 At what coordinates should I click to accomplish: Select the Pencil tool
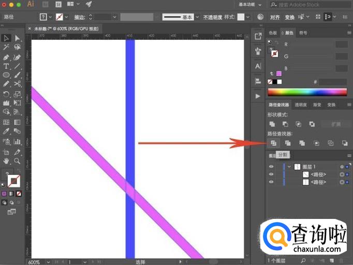6,84
